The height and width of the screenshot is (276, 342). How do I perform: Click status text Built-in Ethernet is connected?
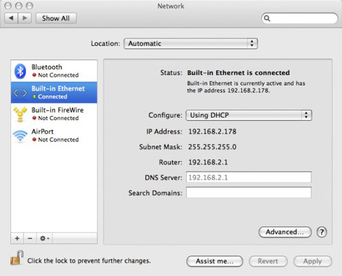239,72
